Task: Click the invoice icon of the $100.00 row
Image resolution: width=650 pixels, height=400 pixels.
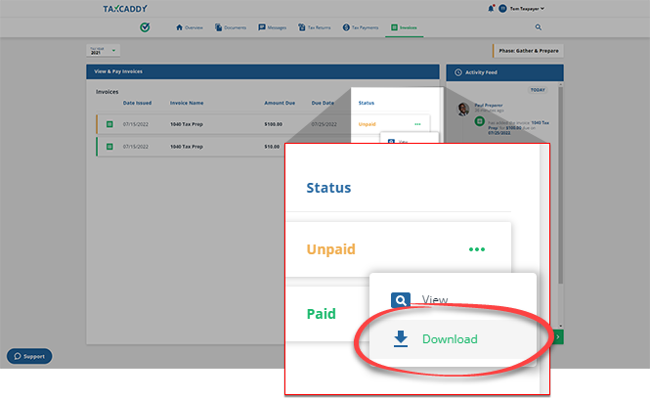Action: click(x=109, y=124)
